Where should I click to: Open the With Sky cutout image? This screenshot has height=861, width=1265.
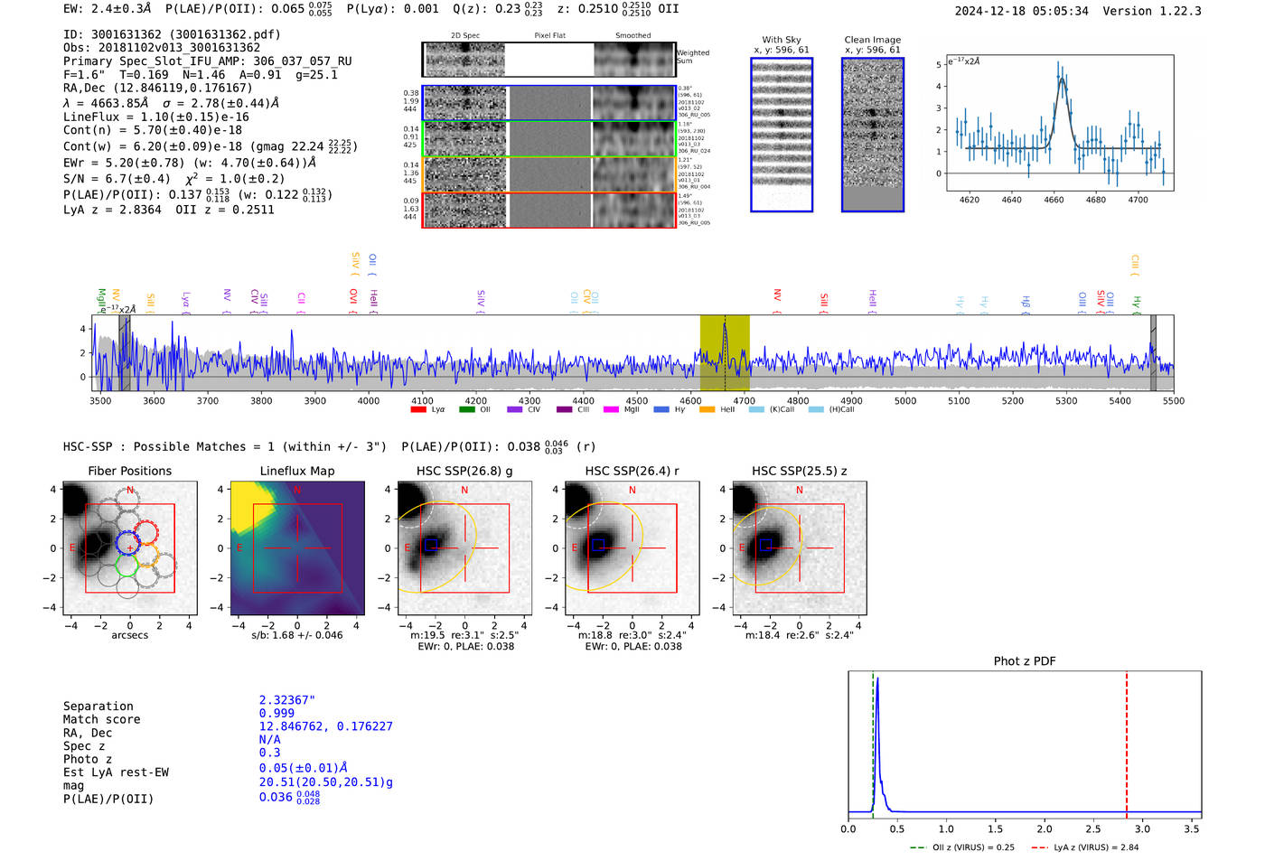point(782,135)
